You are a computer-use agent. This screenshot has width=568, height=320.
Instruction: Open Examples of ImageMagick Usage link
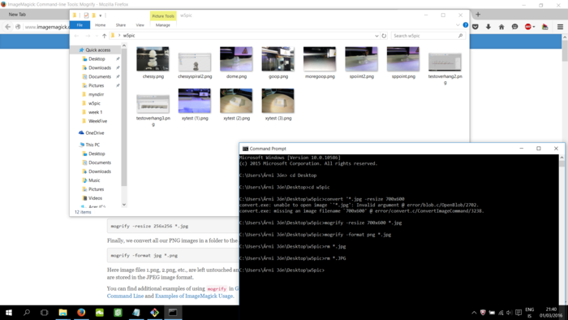click(194, 296)
